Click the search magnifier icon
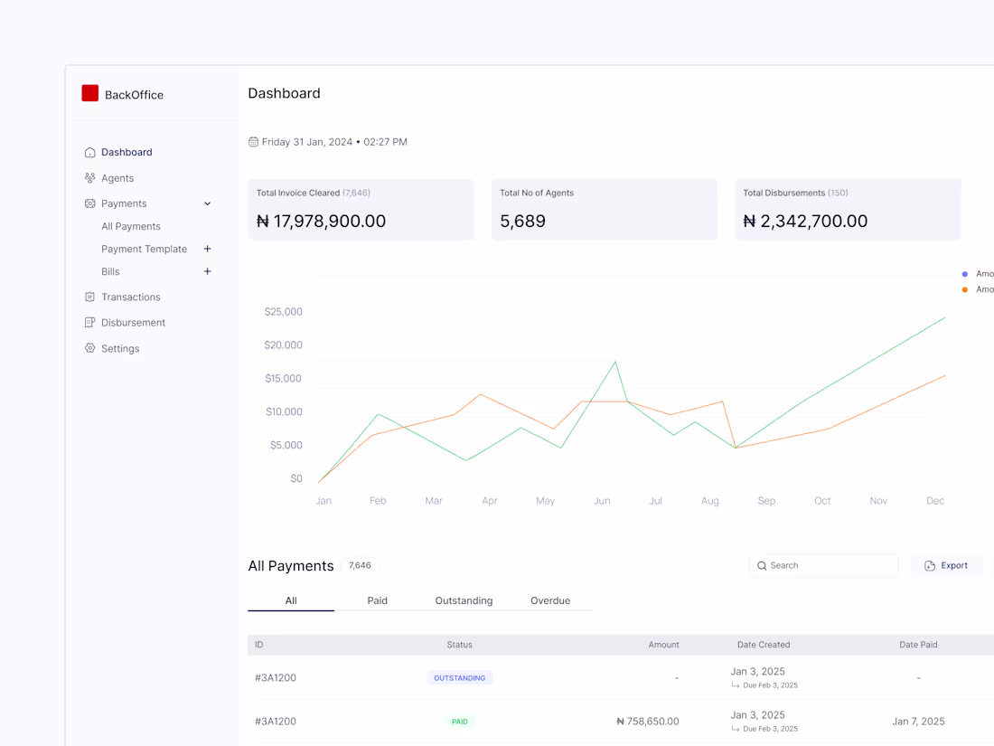This screenshot has width=994, height=746. (x=762, y=565)
